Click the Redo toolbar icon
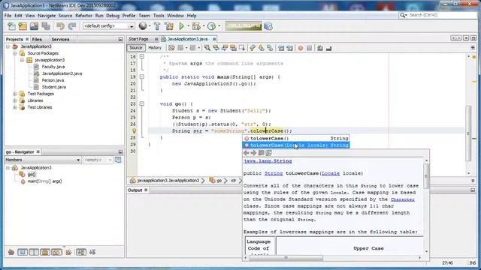The image size is (481, 270). [72, 26]
